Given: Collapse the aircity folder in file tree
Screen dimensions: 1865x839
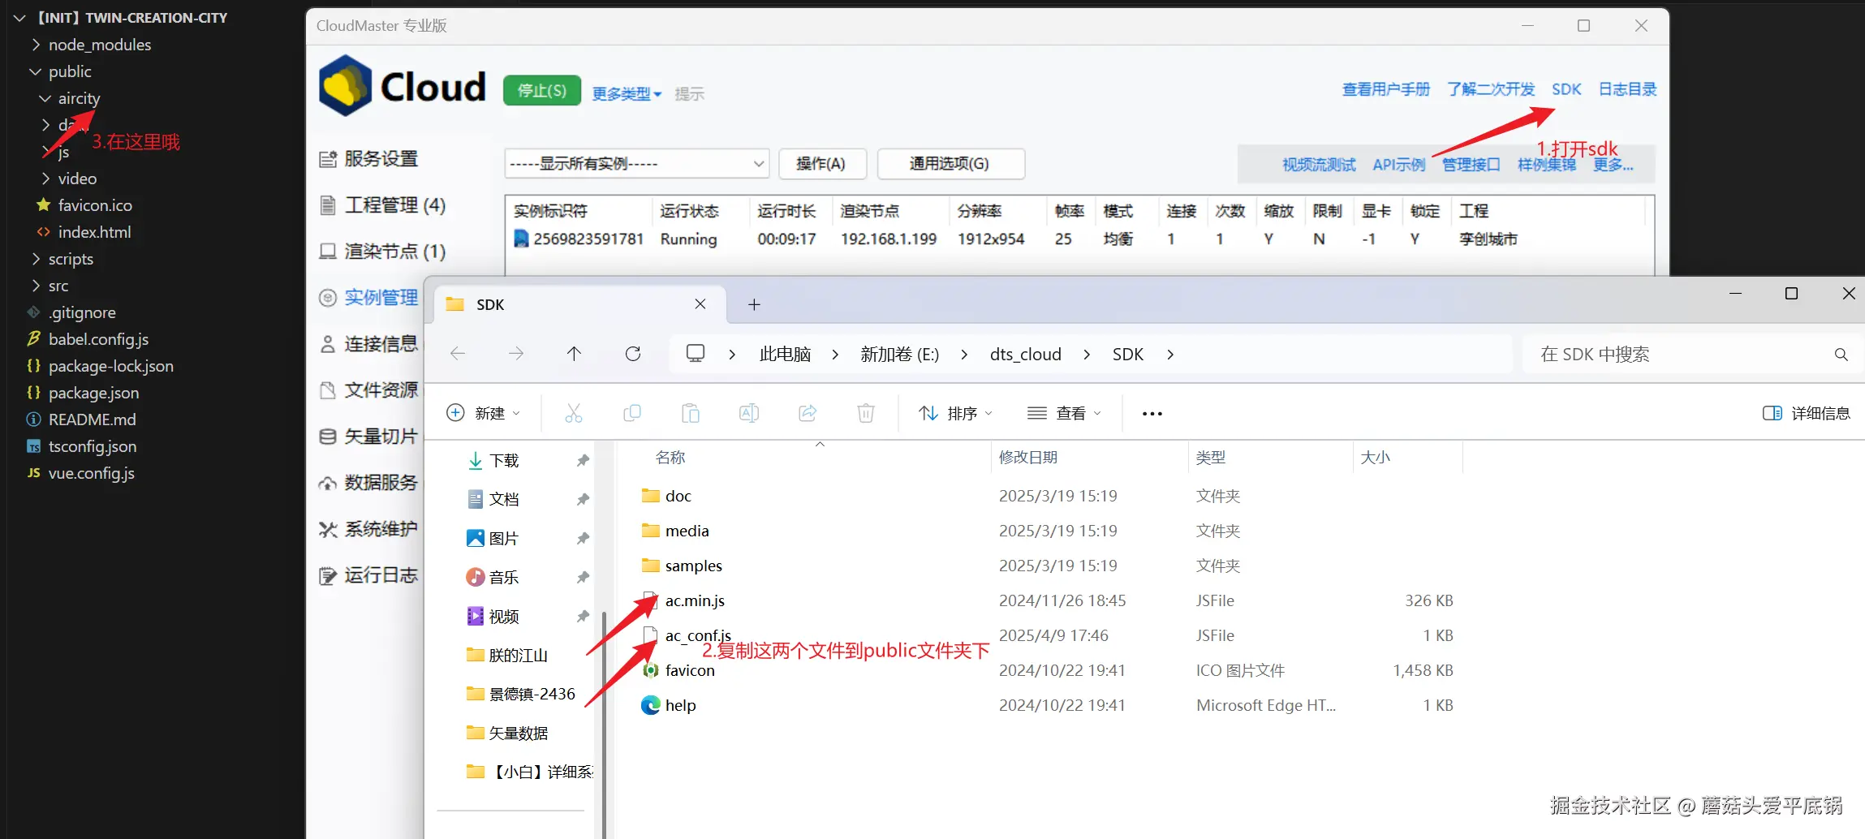Looking at the screenshot, I should click(x=45, y=98).
